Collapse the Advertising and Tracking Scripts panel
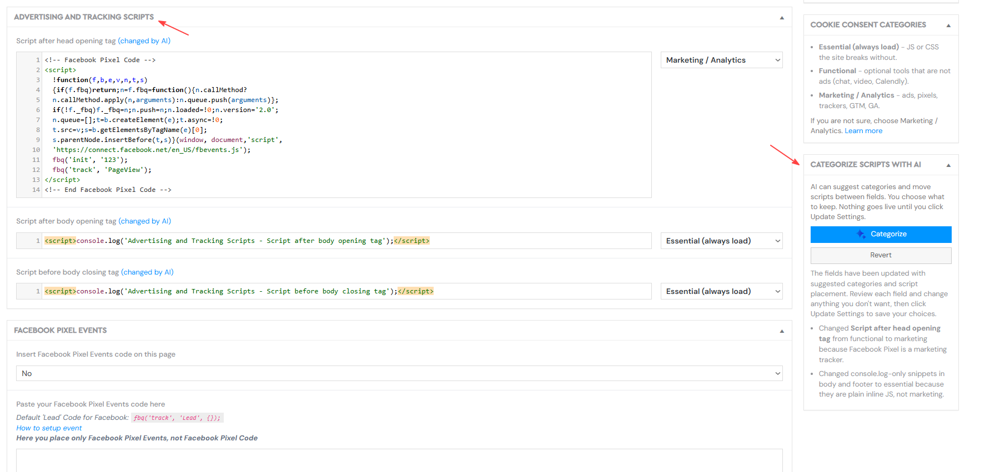 pyautogui.click(x=782, y=18)
